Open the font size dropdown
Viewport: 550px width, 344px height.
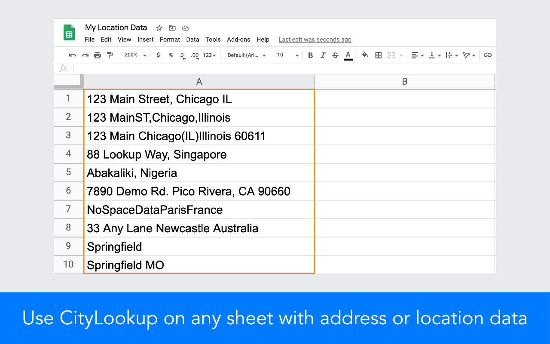pos(286,55)
